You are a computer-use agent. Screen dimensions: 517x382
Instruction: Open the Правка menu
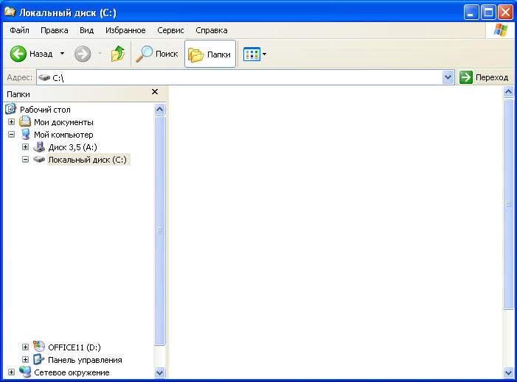[x=55, y=30]
